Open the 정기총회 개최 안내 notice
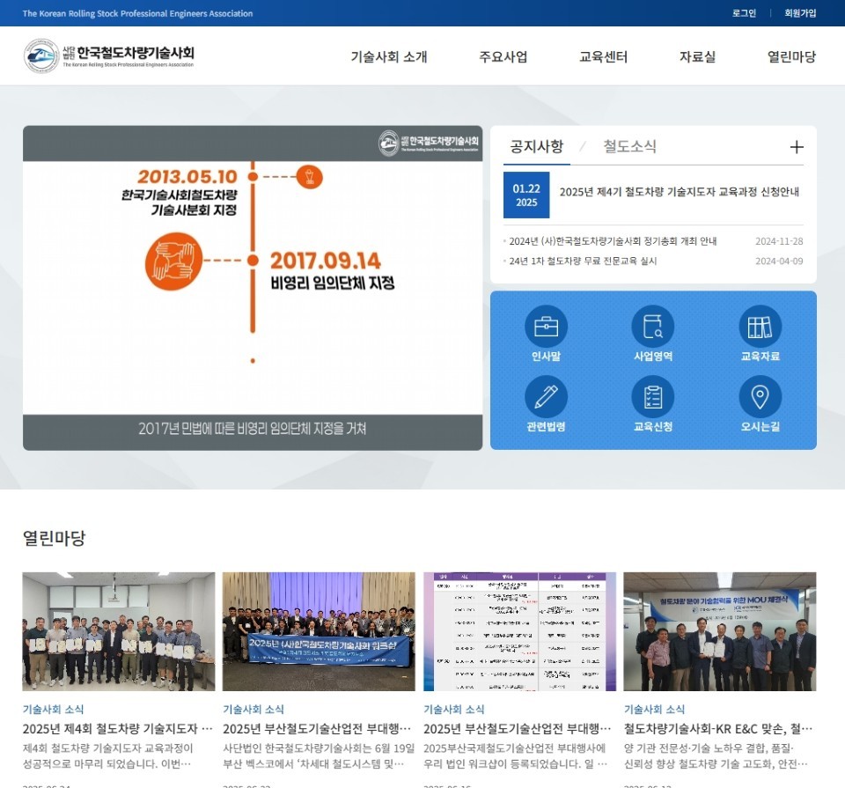Screen dimensions: 845x788 613,241
